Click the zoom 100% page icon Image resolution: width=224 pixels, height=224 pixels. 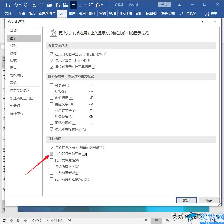pos(66,5)
